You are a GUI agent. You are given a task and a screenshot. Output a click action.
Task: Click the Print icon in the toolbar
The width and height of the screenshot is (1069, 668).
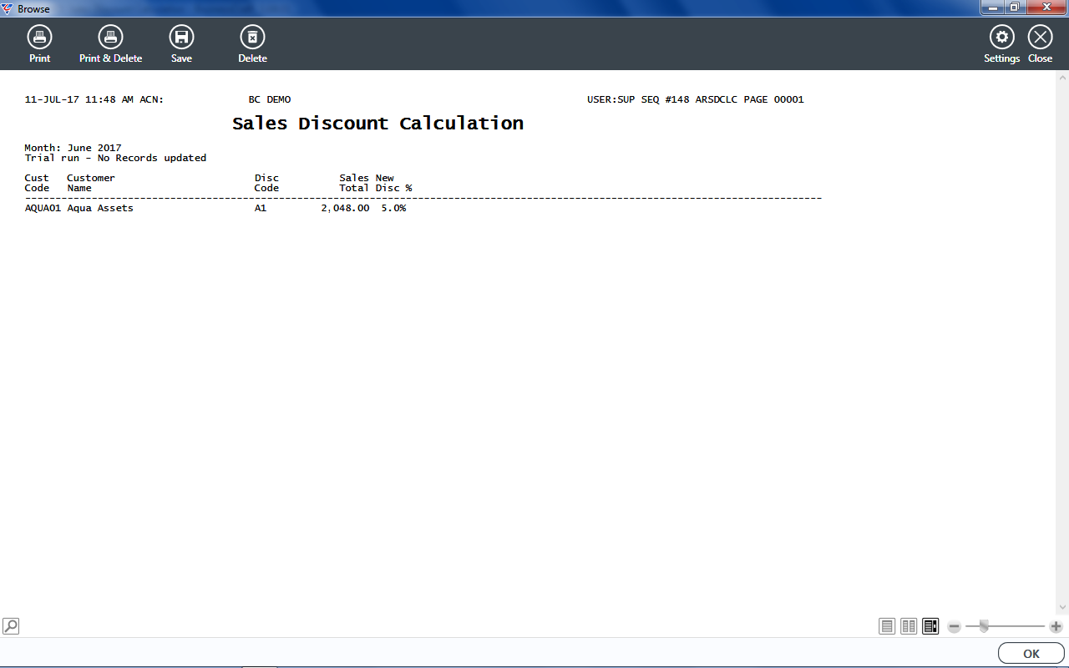(39, 38)
